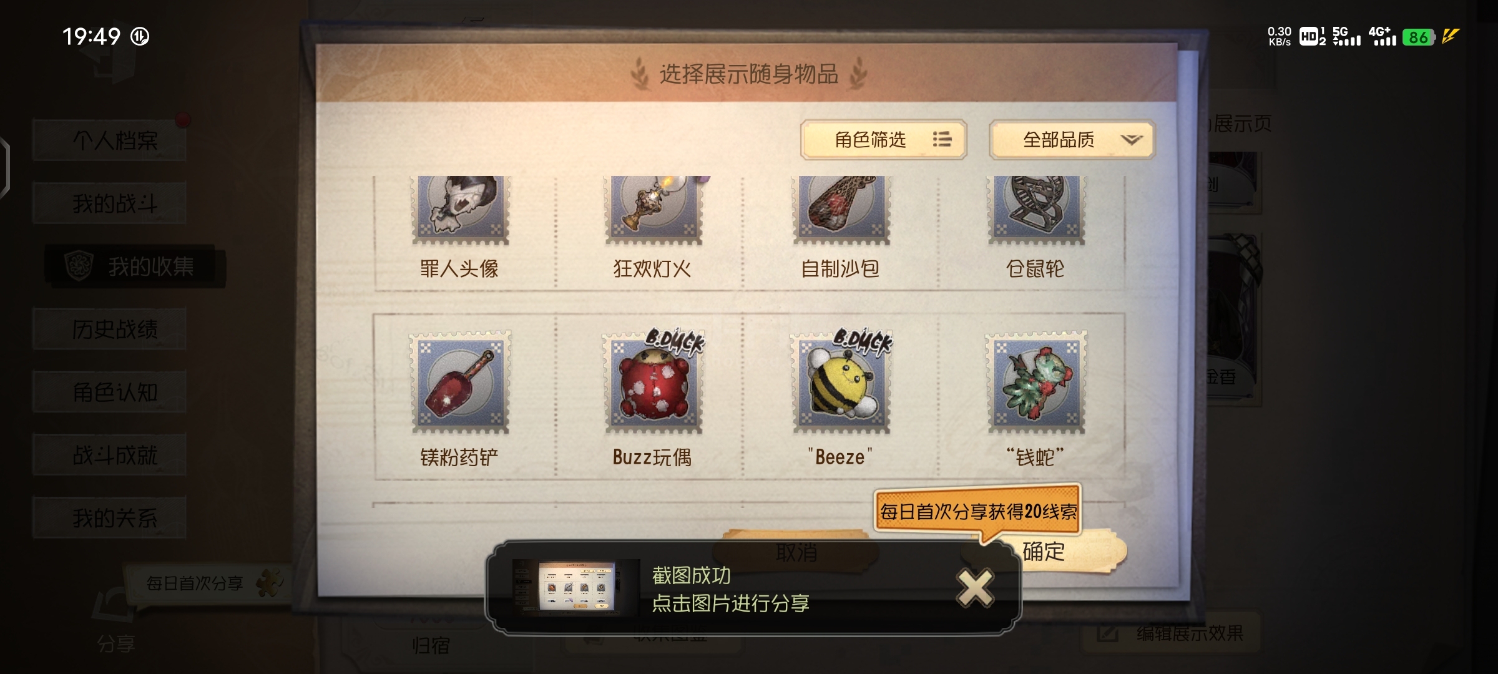Select the 罪人头像 accessory stamp
The image size is (1498, 674).
coord(460,210)
